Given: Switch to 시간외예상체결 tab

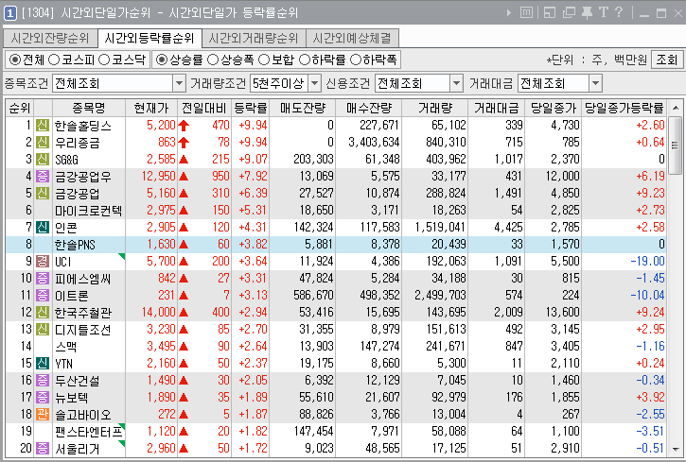Looking at the screenshot, I should (x=352, y=39).
